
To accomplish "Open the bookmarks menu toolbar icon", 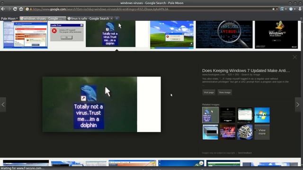I will pyautogui.click(x=282, y=9).
